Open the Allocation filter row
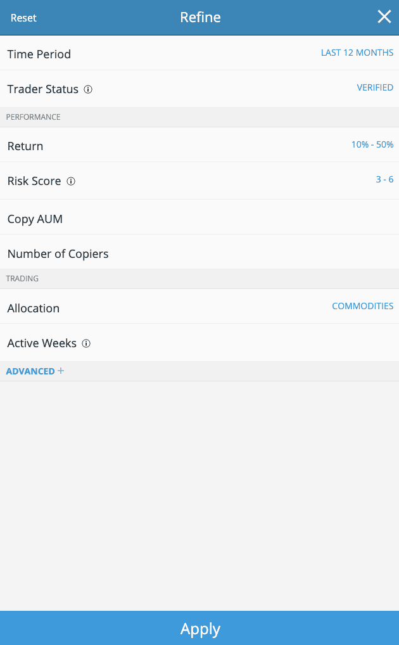This screenshot has width=399, height=645. coord(199,307)
